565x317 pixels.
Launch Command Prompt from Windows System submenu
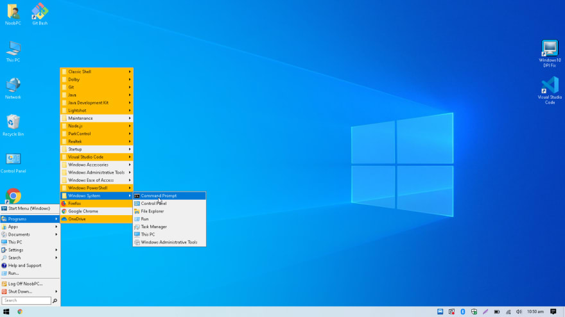pos(169,196)
